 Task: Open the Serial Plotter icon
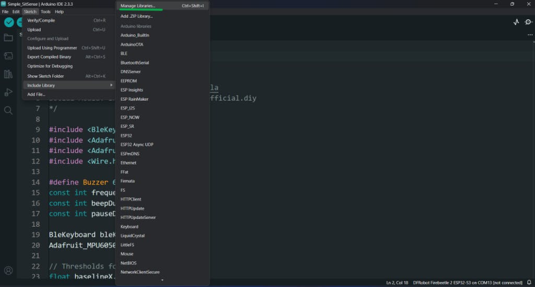pos(516,22)
